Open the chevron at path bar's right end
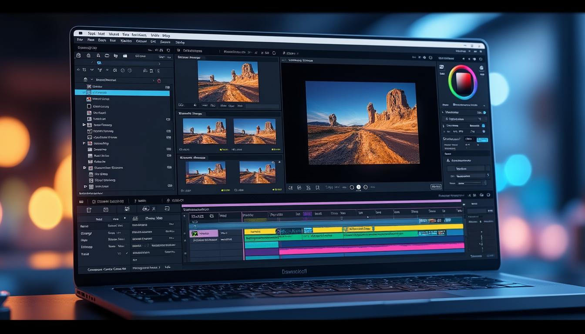Image resolution: width=585 pixels, height=334 pixels. [159, 63]
